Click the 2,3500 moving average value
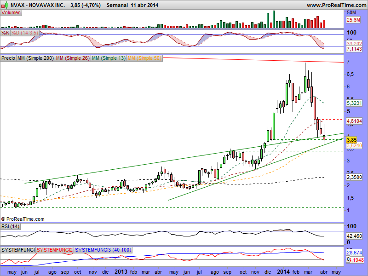The width and height of the screenshot is (368, 276). point(354,177)
